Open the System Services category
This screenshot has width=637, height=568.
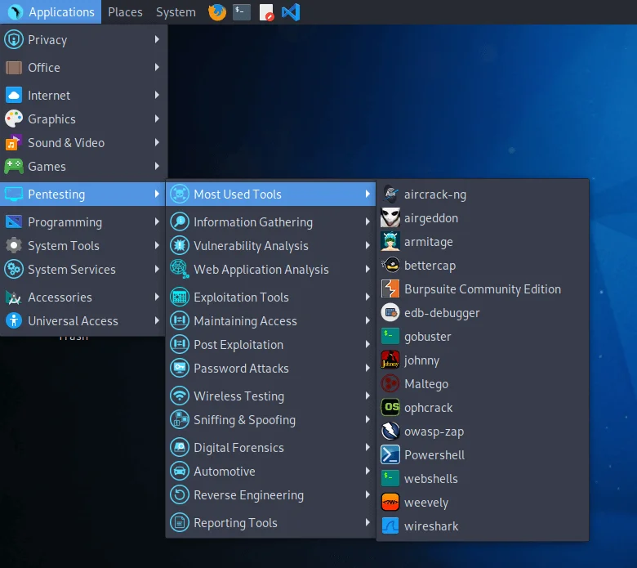point(82,269)
